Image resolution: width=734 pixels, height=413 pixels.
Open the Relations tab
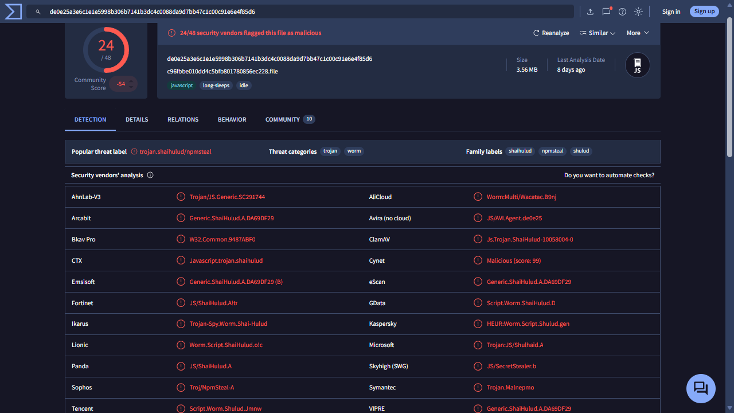(183, 119)
